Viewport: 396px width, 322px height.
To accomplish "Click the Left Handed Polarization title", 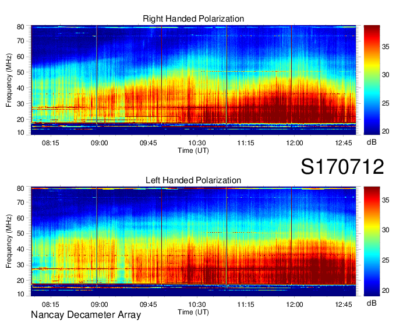I will (193, 180).
